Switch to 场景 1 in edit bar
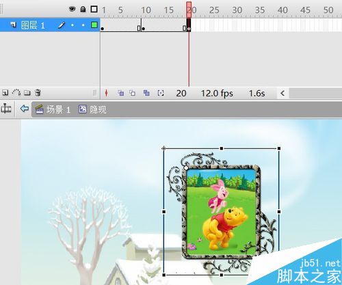 click(x=53, y=109)
